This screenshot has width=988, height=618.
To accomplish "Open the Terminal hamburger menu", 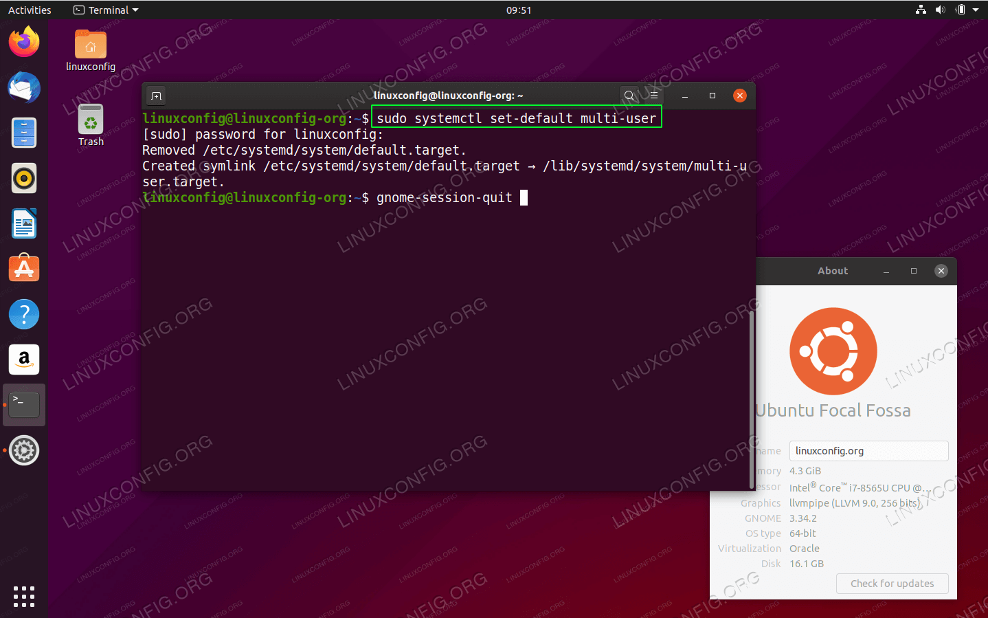I will click(x=653, y=96).
